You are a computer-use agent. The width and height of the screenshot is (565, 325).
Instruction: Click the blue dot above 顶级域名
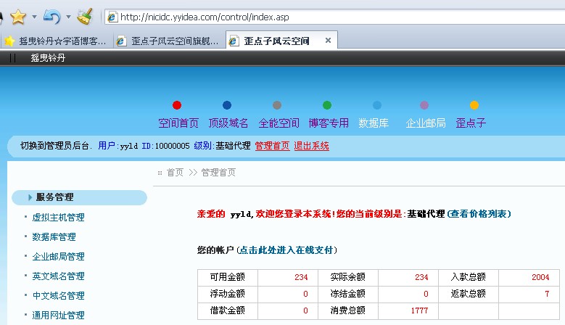(227, 105)
